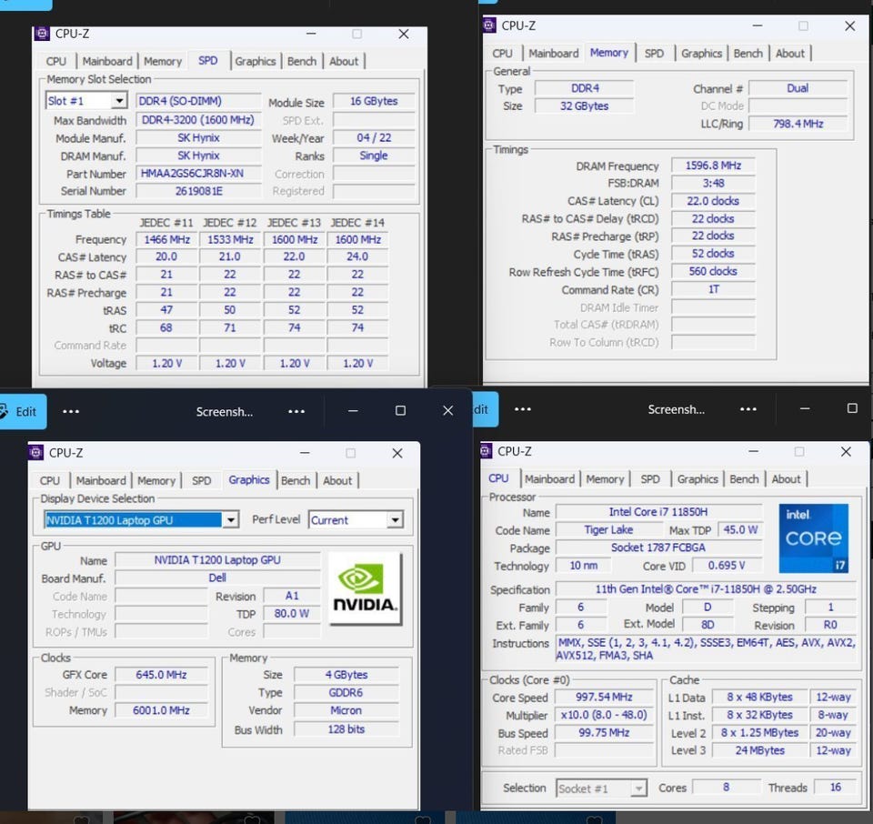Click the Level 3 cache value 24 MBytes
The height and width of the screenshot is (824, 873).
[x=760, y=750]
